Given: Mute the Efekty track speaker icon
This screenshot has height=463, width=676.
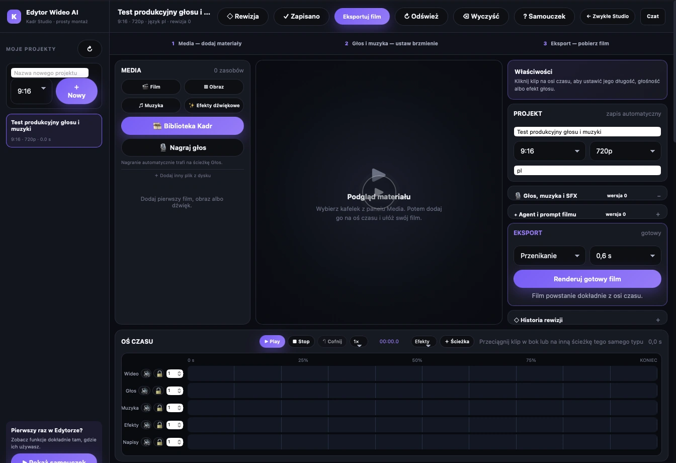Looking at the screenshot, I should pos(146,425).
